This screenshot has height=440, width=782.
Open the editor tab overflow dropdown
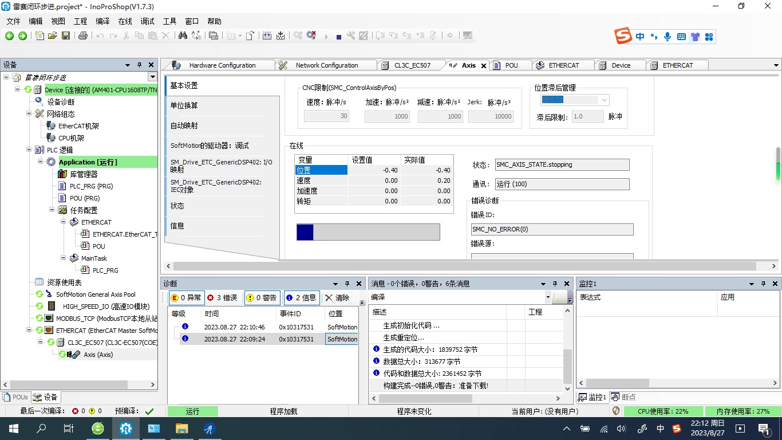click(776, 65)
